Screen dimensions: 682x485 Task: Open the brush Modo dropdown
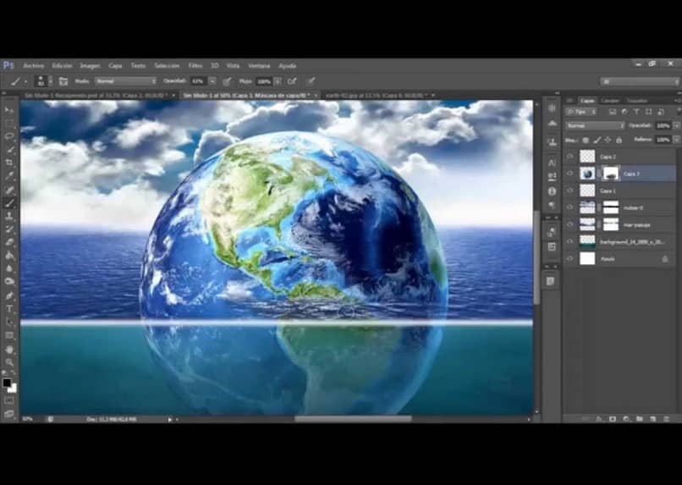tap(126, 81)
